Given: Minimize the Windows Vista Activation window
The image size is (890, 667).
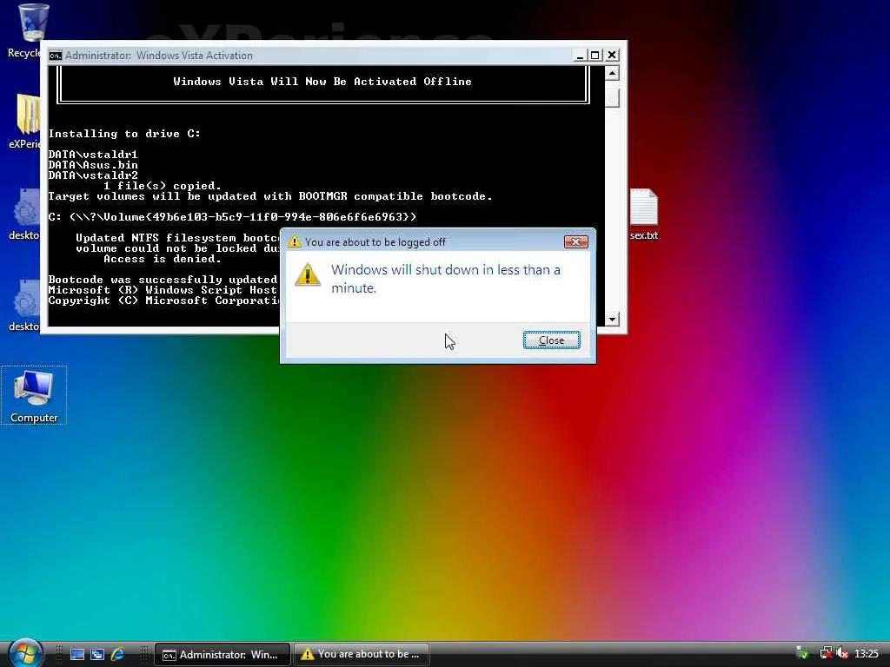Looking at the screenshot, I should (580, 55).
